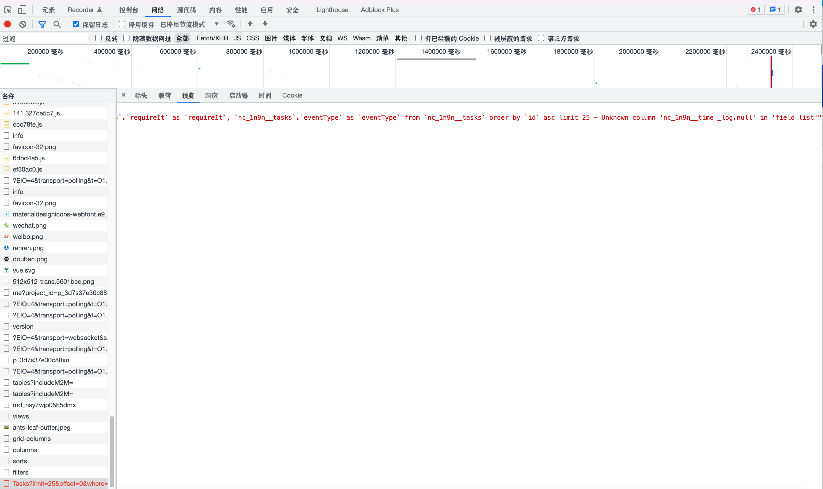The height and width of the screenshot is (489, 823).
Task: Open the 响应 tab for the request
Action: (211, 96)
